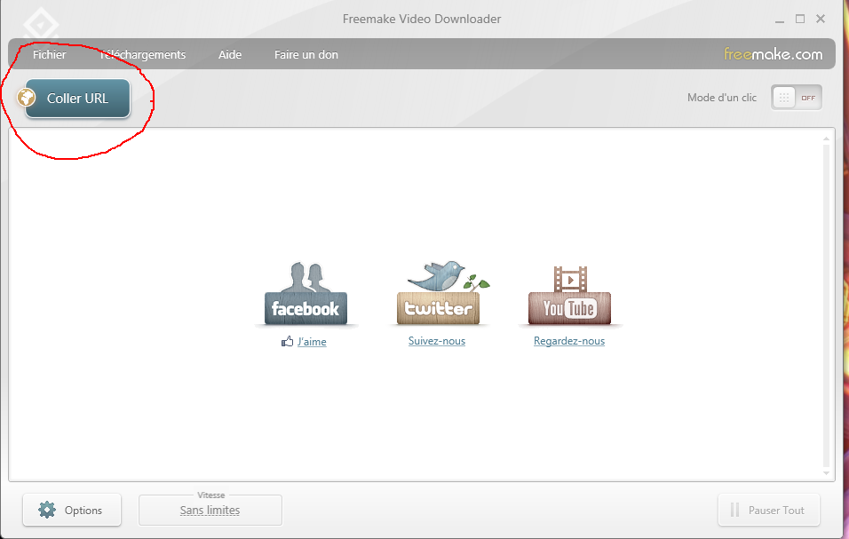
Task: Open the Suivez-nous Twitter link
Action: [437, 341]
